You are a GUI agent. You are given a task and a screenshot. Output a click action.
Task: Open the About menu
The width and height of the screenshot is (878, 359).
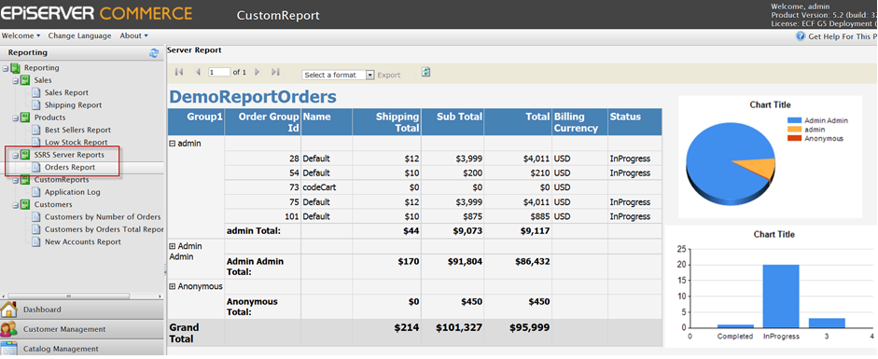point(133,35)
